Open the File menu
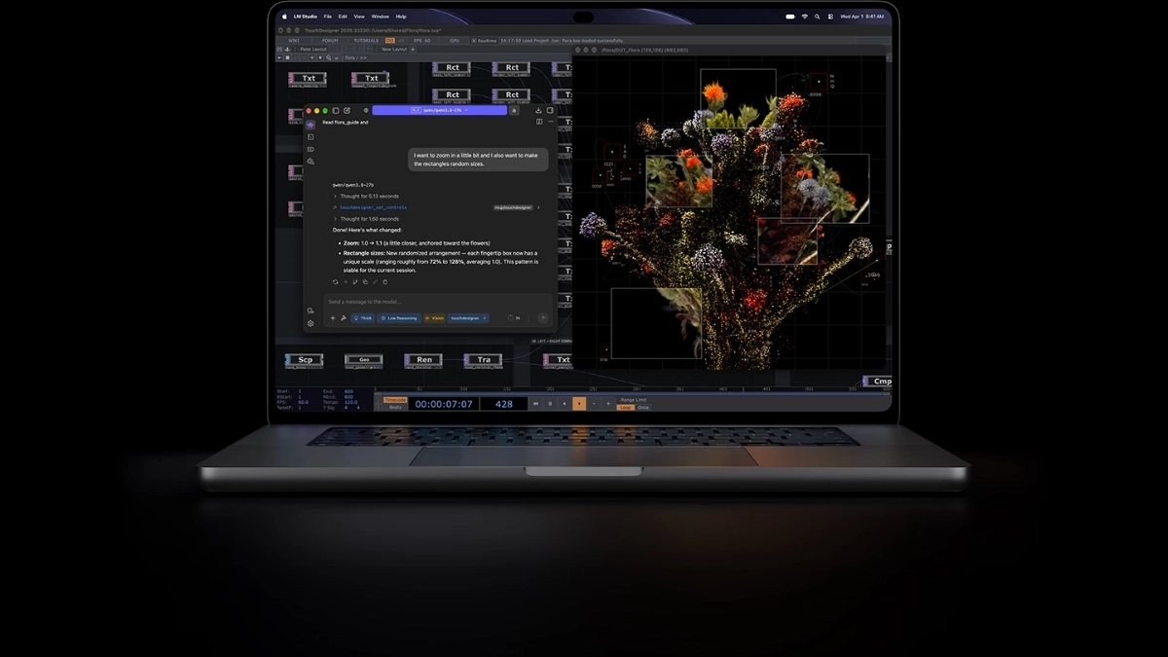The width and height of the screenshot is (1168, 657). pyautogui.click(x=328, y=17)
